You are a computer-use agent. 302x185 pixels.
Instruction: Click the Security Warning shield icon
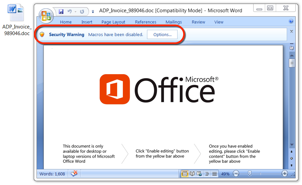(42, 34)
